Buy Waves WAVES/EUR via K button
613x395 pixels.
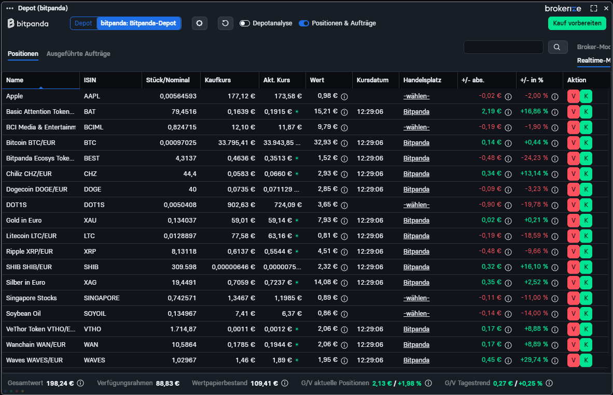pyautogui.click(x=586, y=360)
